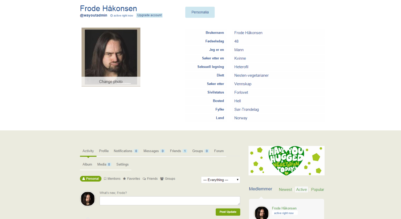
Task: Select the Mentions bookmark icon
Action: point(105,179)
